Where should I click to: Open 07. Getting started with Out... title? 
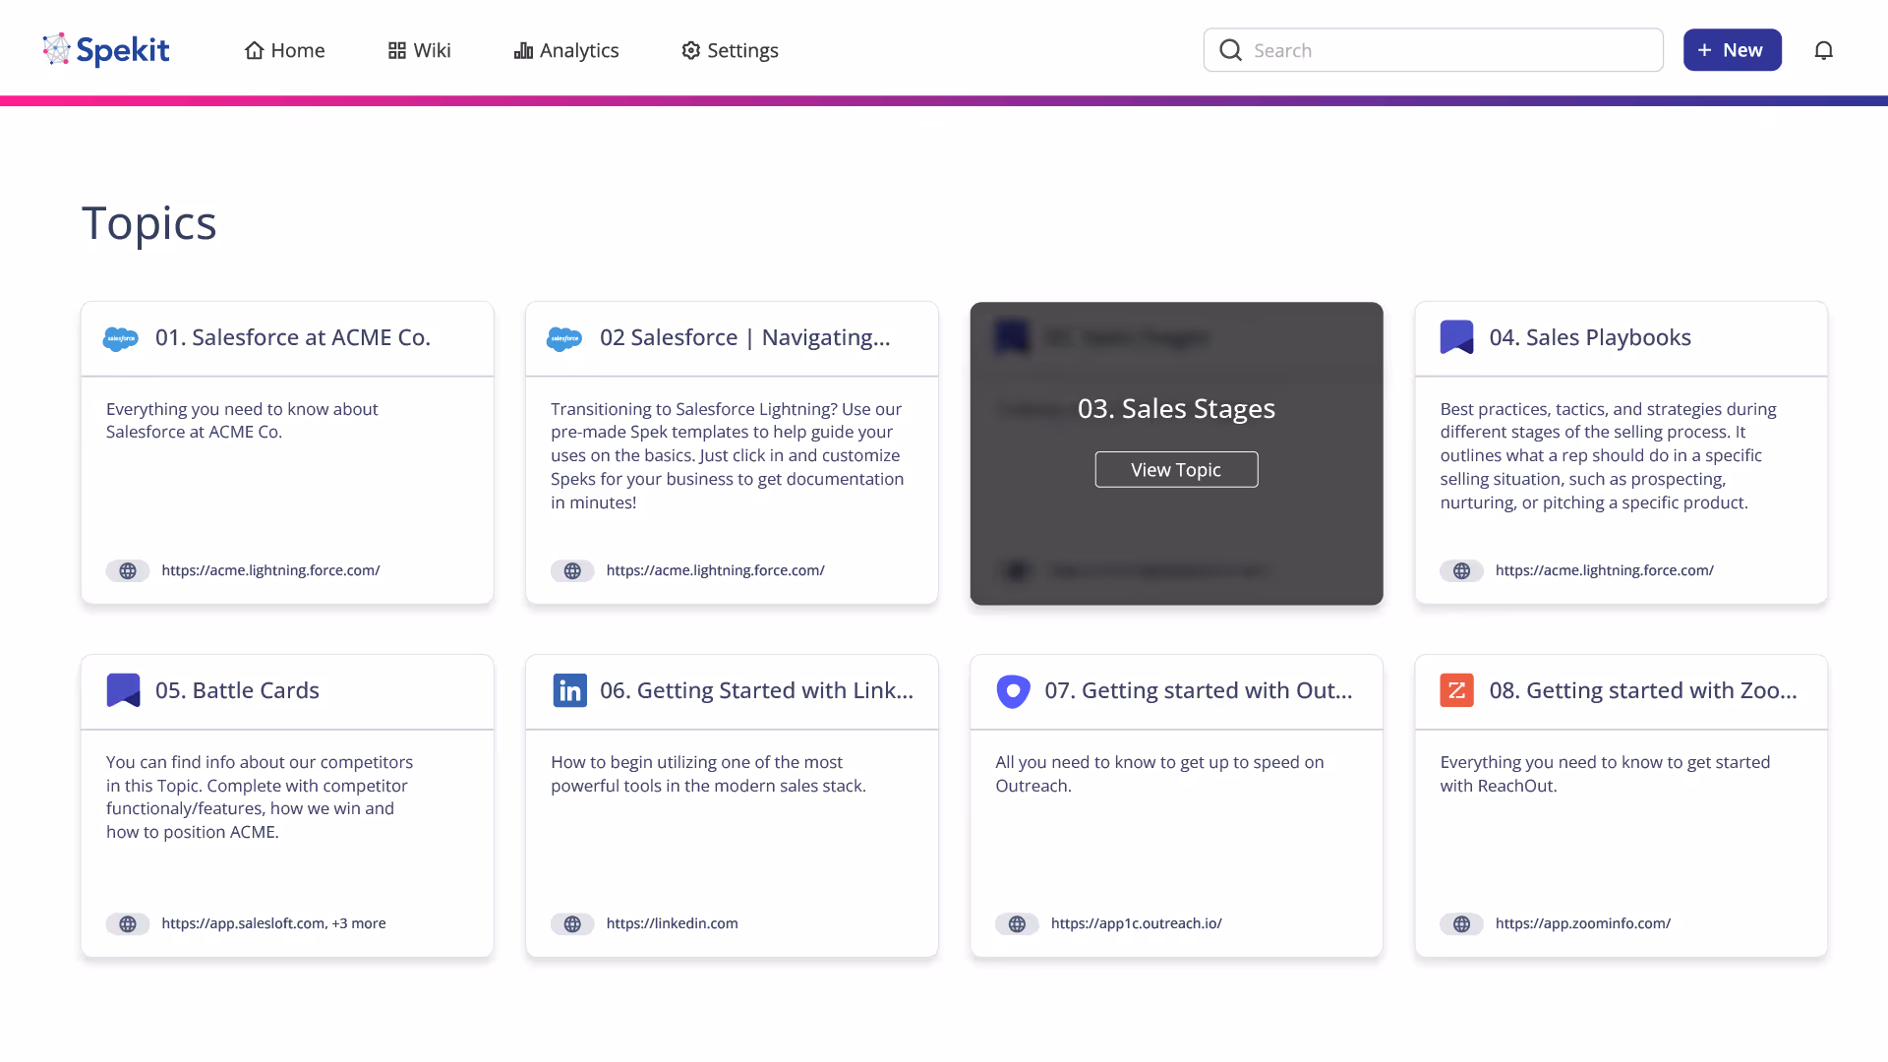point(1198,690)
